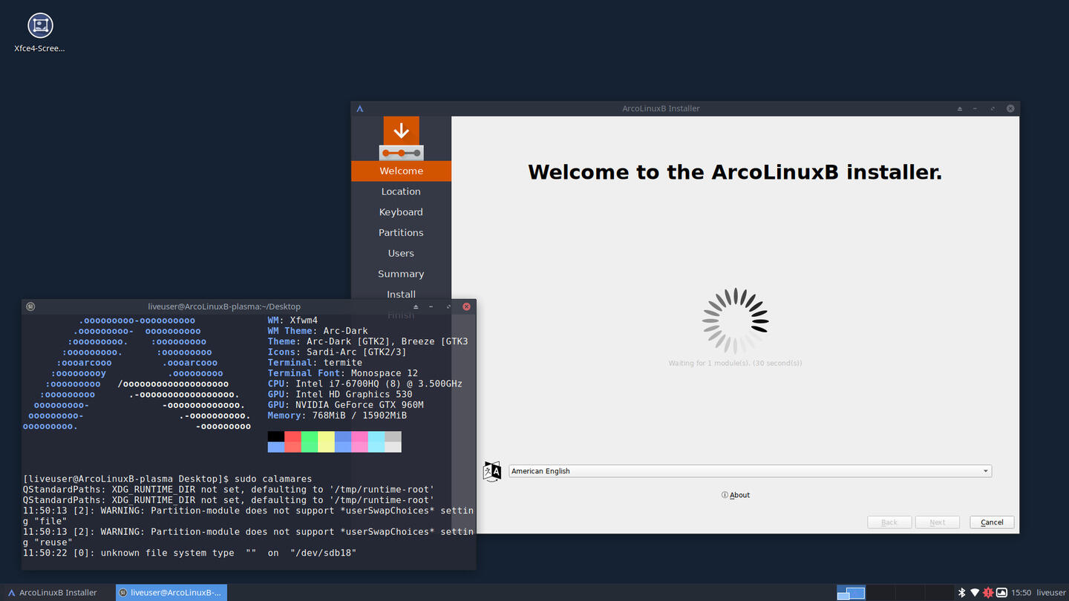Click the Cancel button in installer
Image resolution: width=1069 pixels, height=601 pixels.
click(x=992, y=522)
